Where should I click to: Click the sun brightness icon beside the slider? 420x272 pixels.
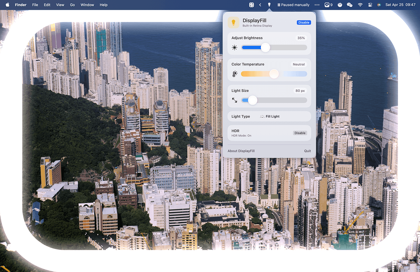click(x=234, y=47)
